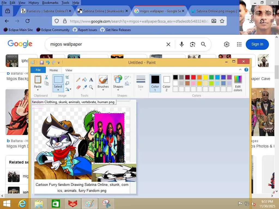Click the Save icon in Paint title bar
This screenshot has width=279, height=209.
click(x=42, y=63)
